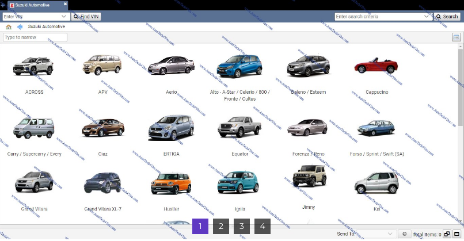Open the ERTIGA car thumbnail

(171, 128)
